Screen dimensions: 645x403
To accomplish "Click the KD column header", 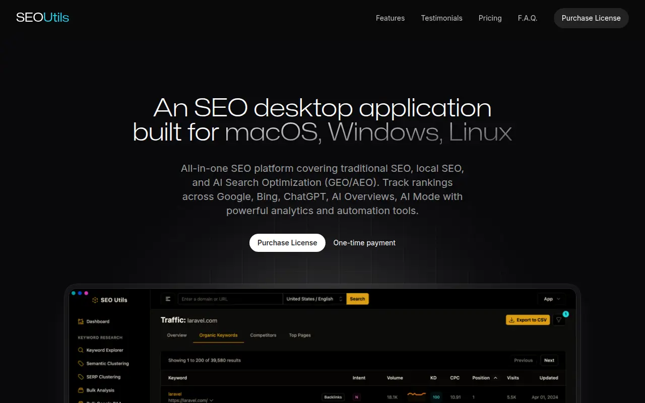I will pos(433,378).
